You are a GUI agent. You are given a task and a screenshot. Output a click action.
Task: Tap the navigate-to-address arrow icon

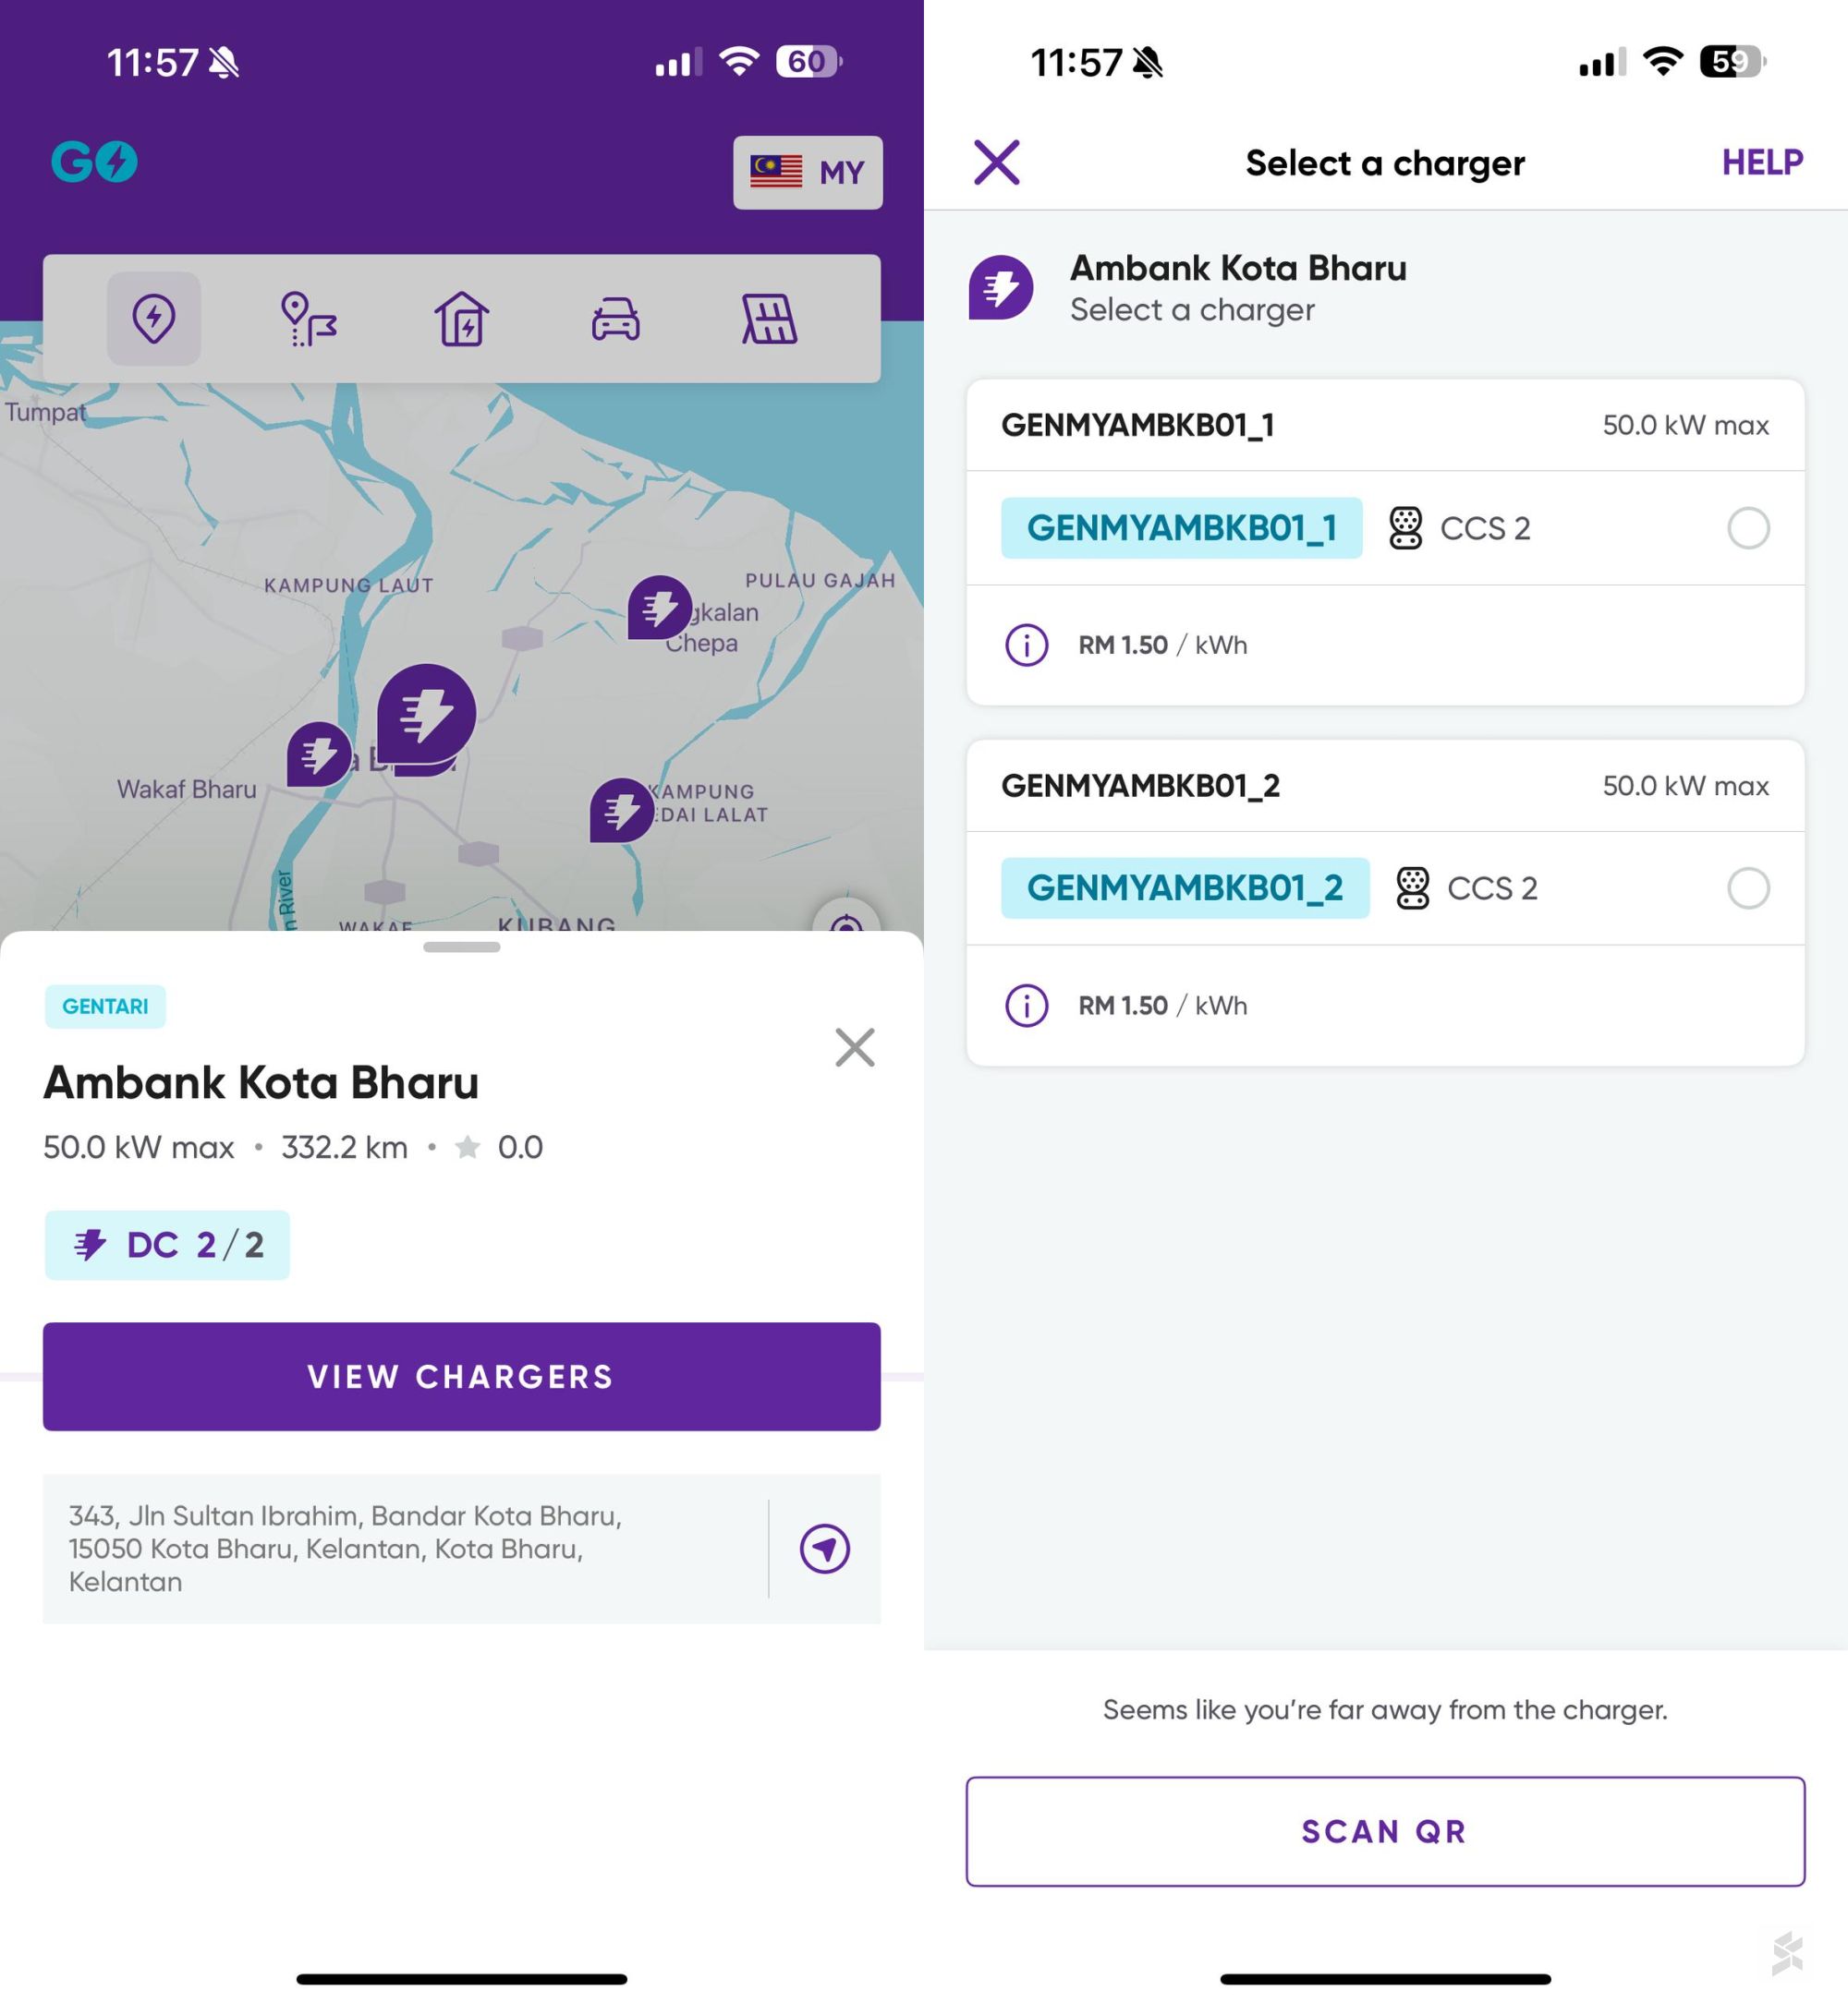pyautogui.click(x=824, y=1549)
